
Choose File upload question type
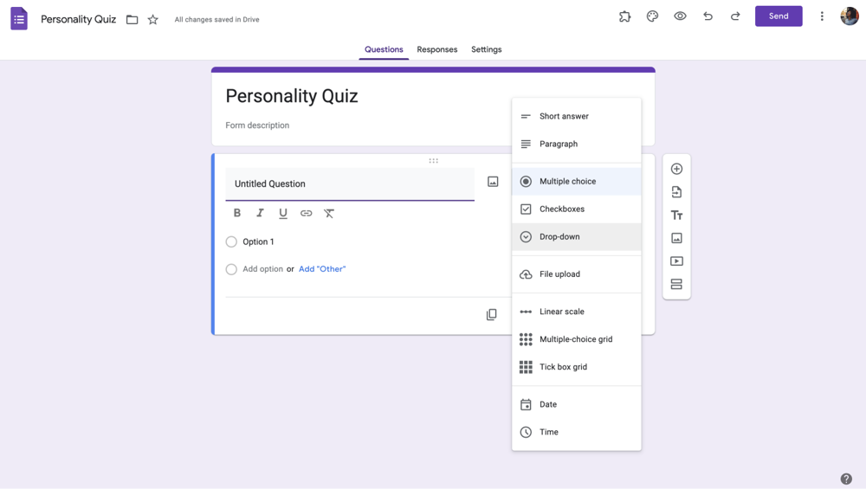(577, 274)
